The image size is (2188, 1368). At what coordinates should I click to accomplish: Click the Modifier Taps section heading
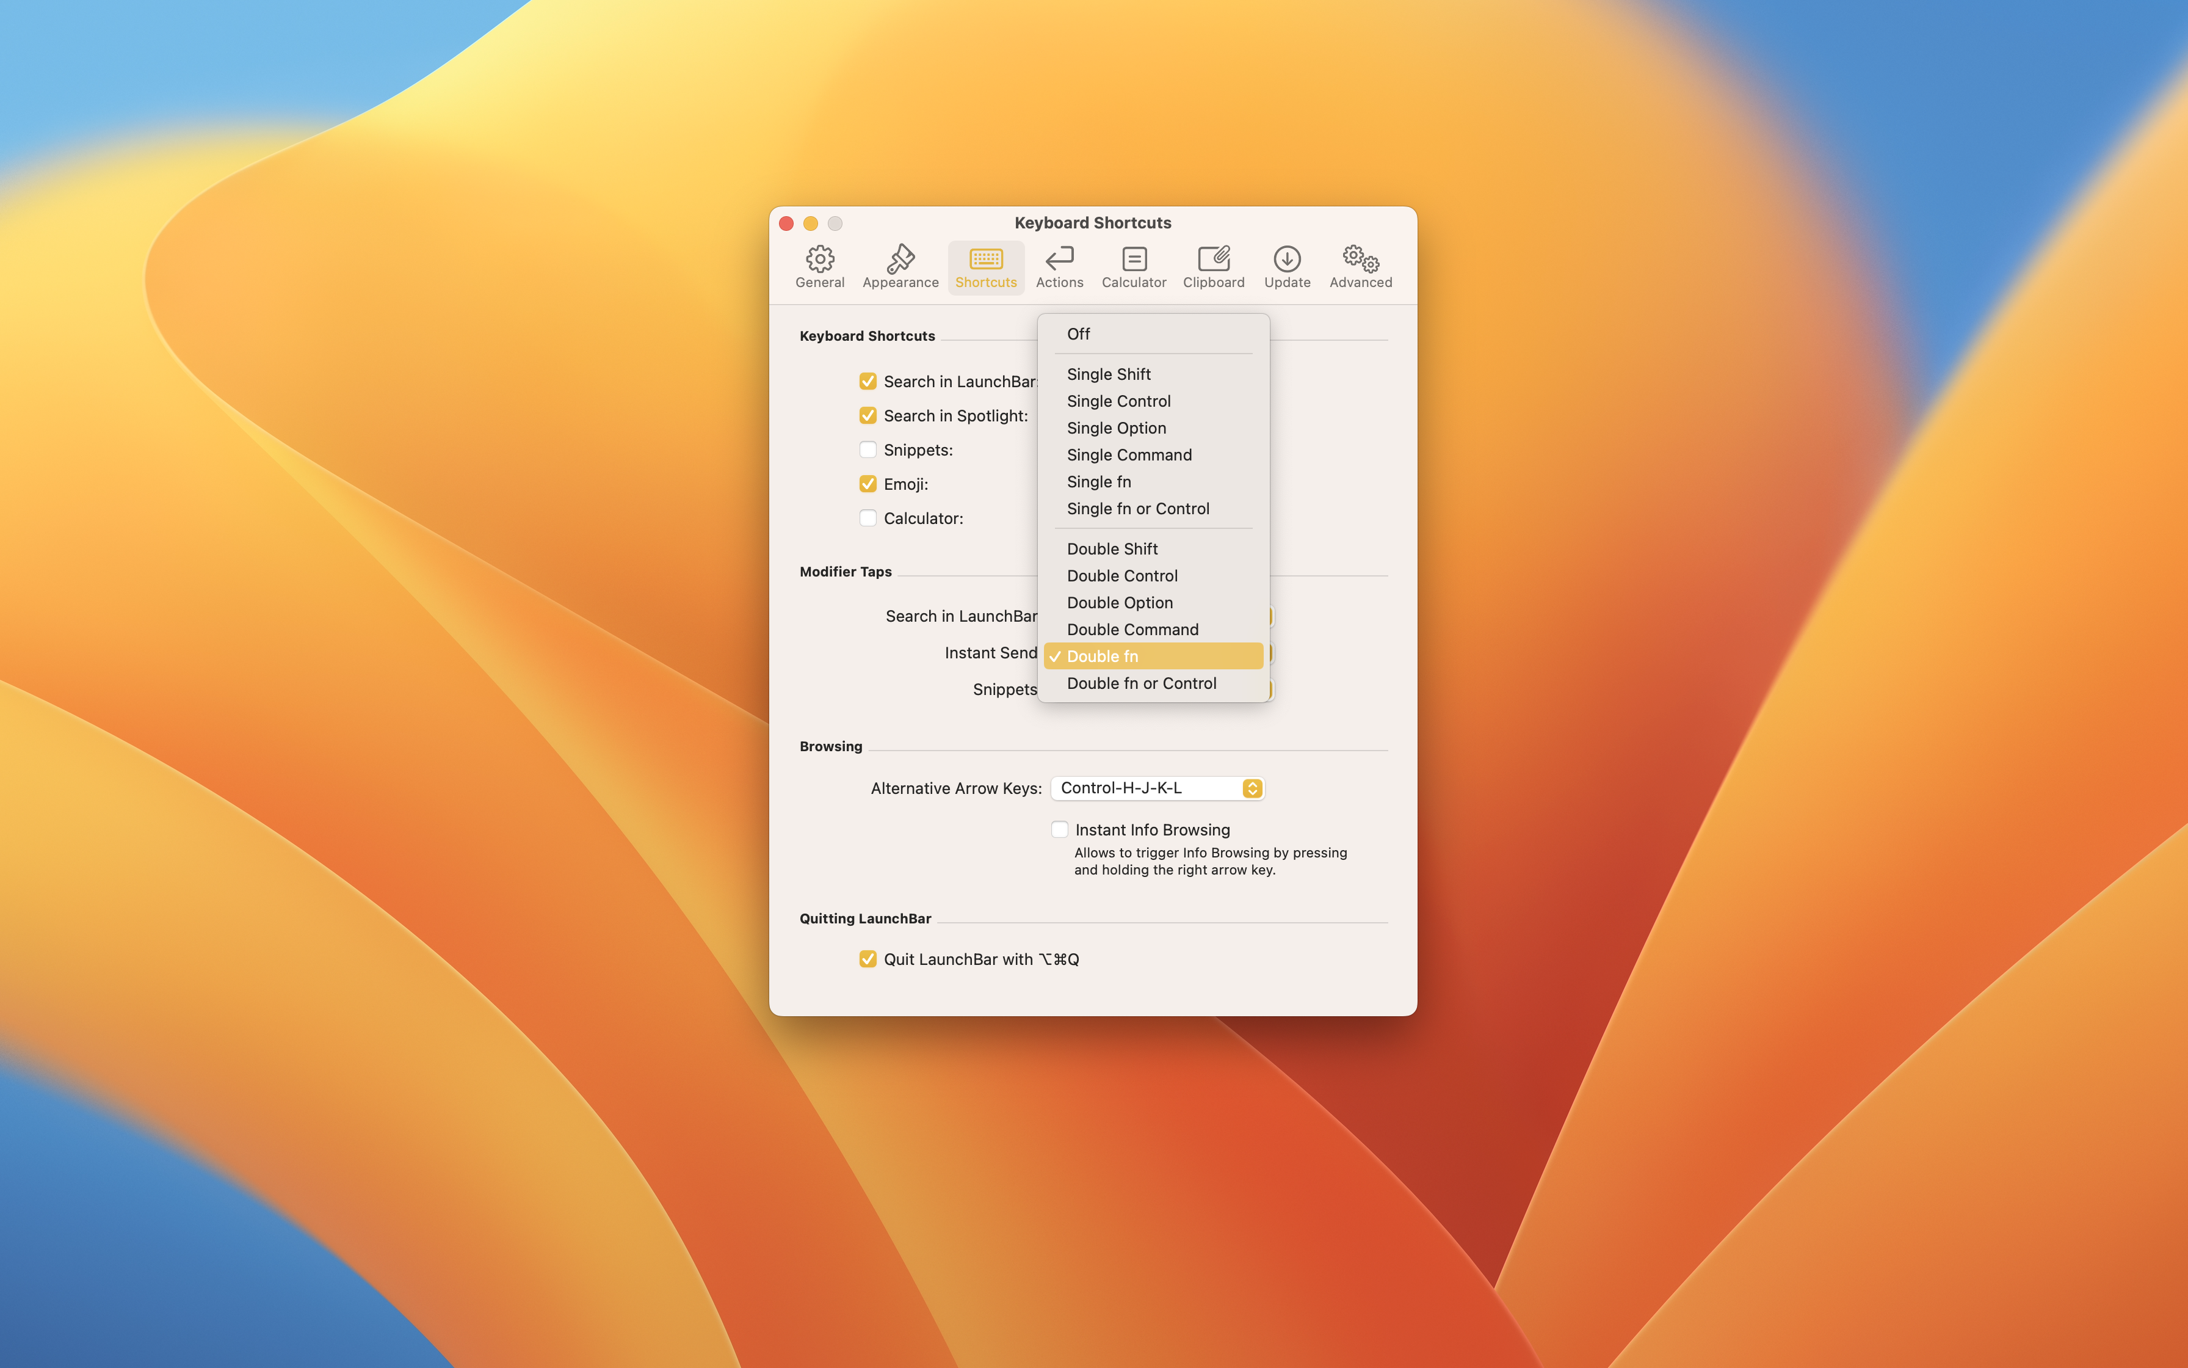point(846,572)
